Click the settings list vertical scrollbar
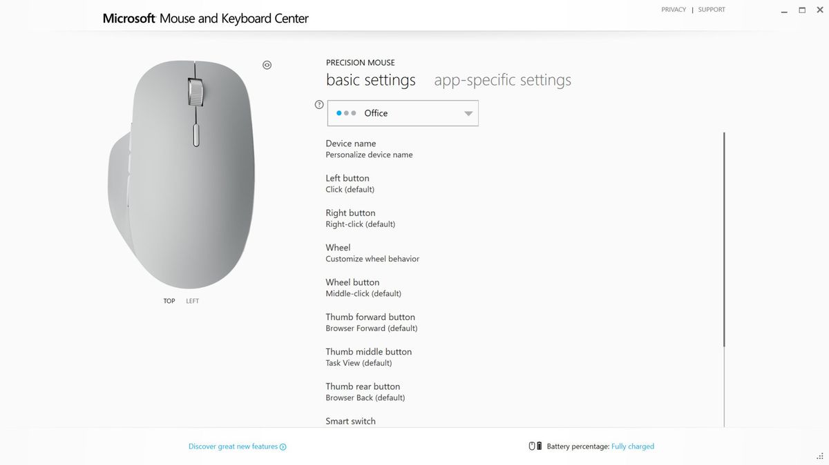Image resolution: width=829 pixels, height=465 pixels. click(724, 239)
